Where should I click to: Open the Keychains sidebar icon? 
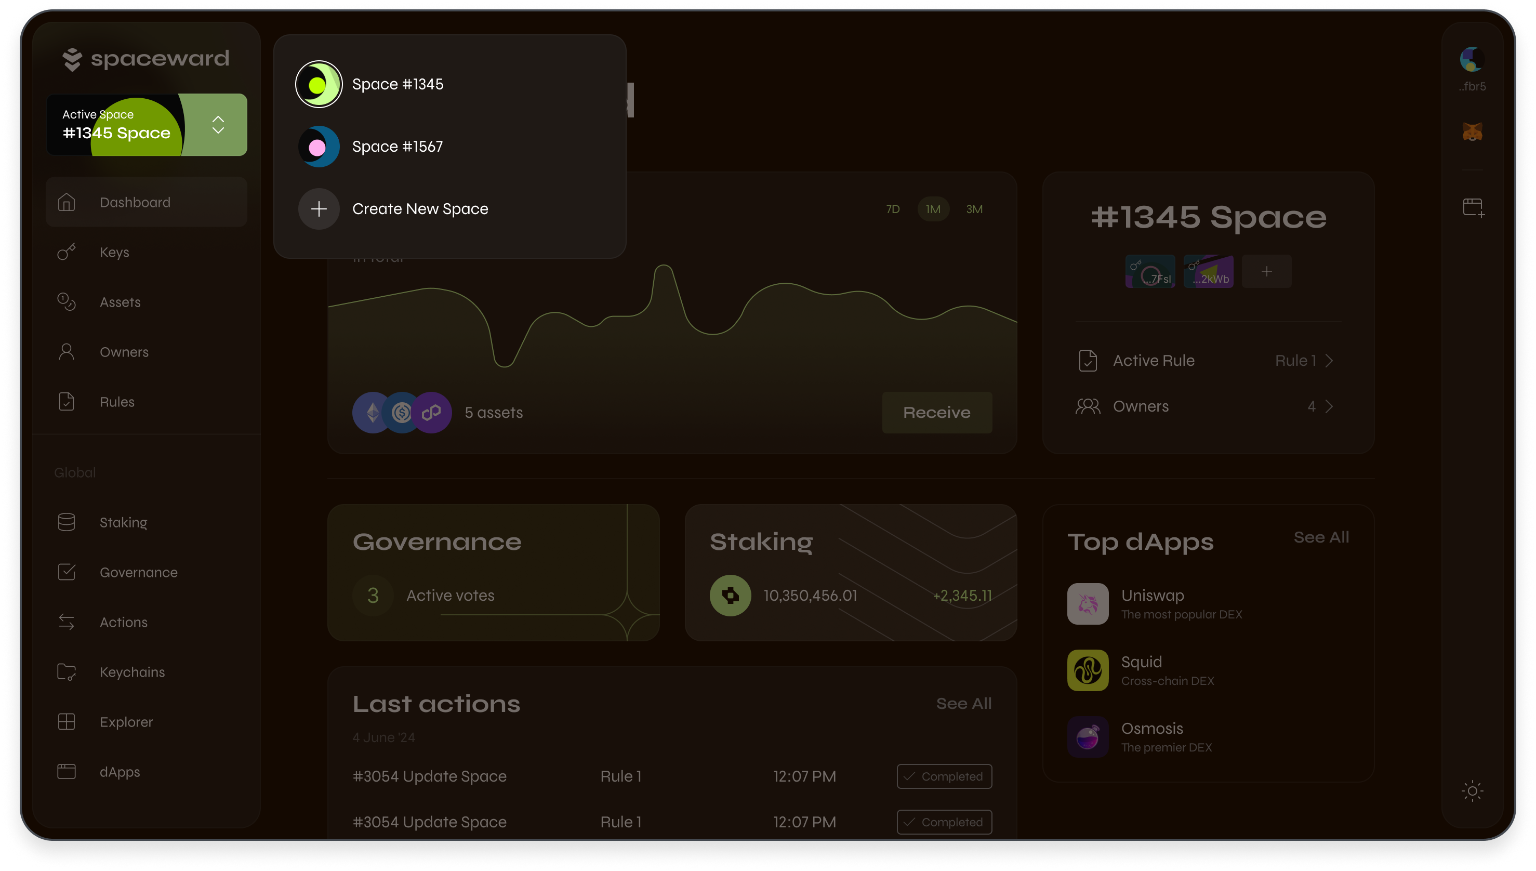click(68, 672)
